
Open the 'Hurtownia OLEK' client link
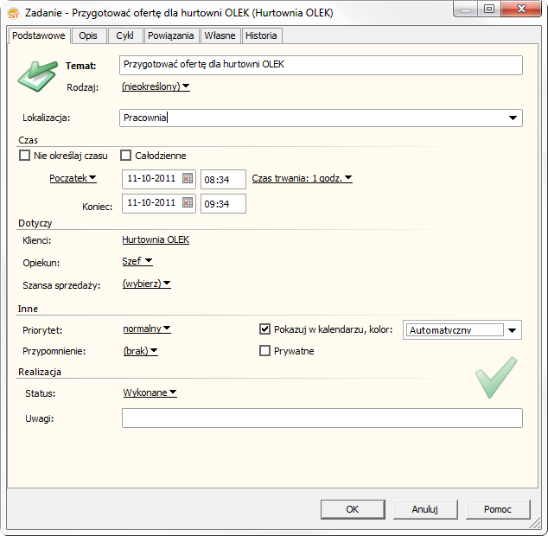point(156,239)
